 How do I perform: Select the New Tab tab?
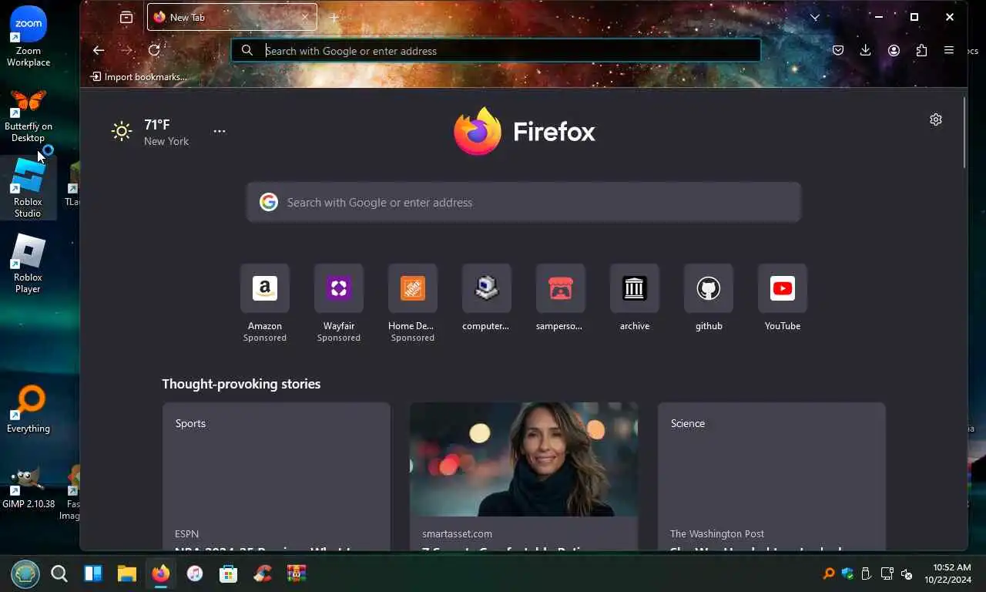point(232,17)
